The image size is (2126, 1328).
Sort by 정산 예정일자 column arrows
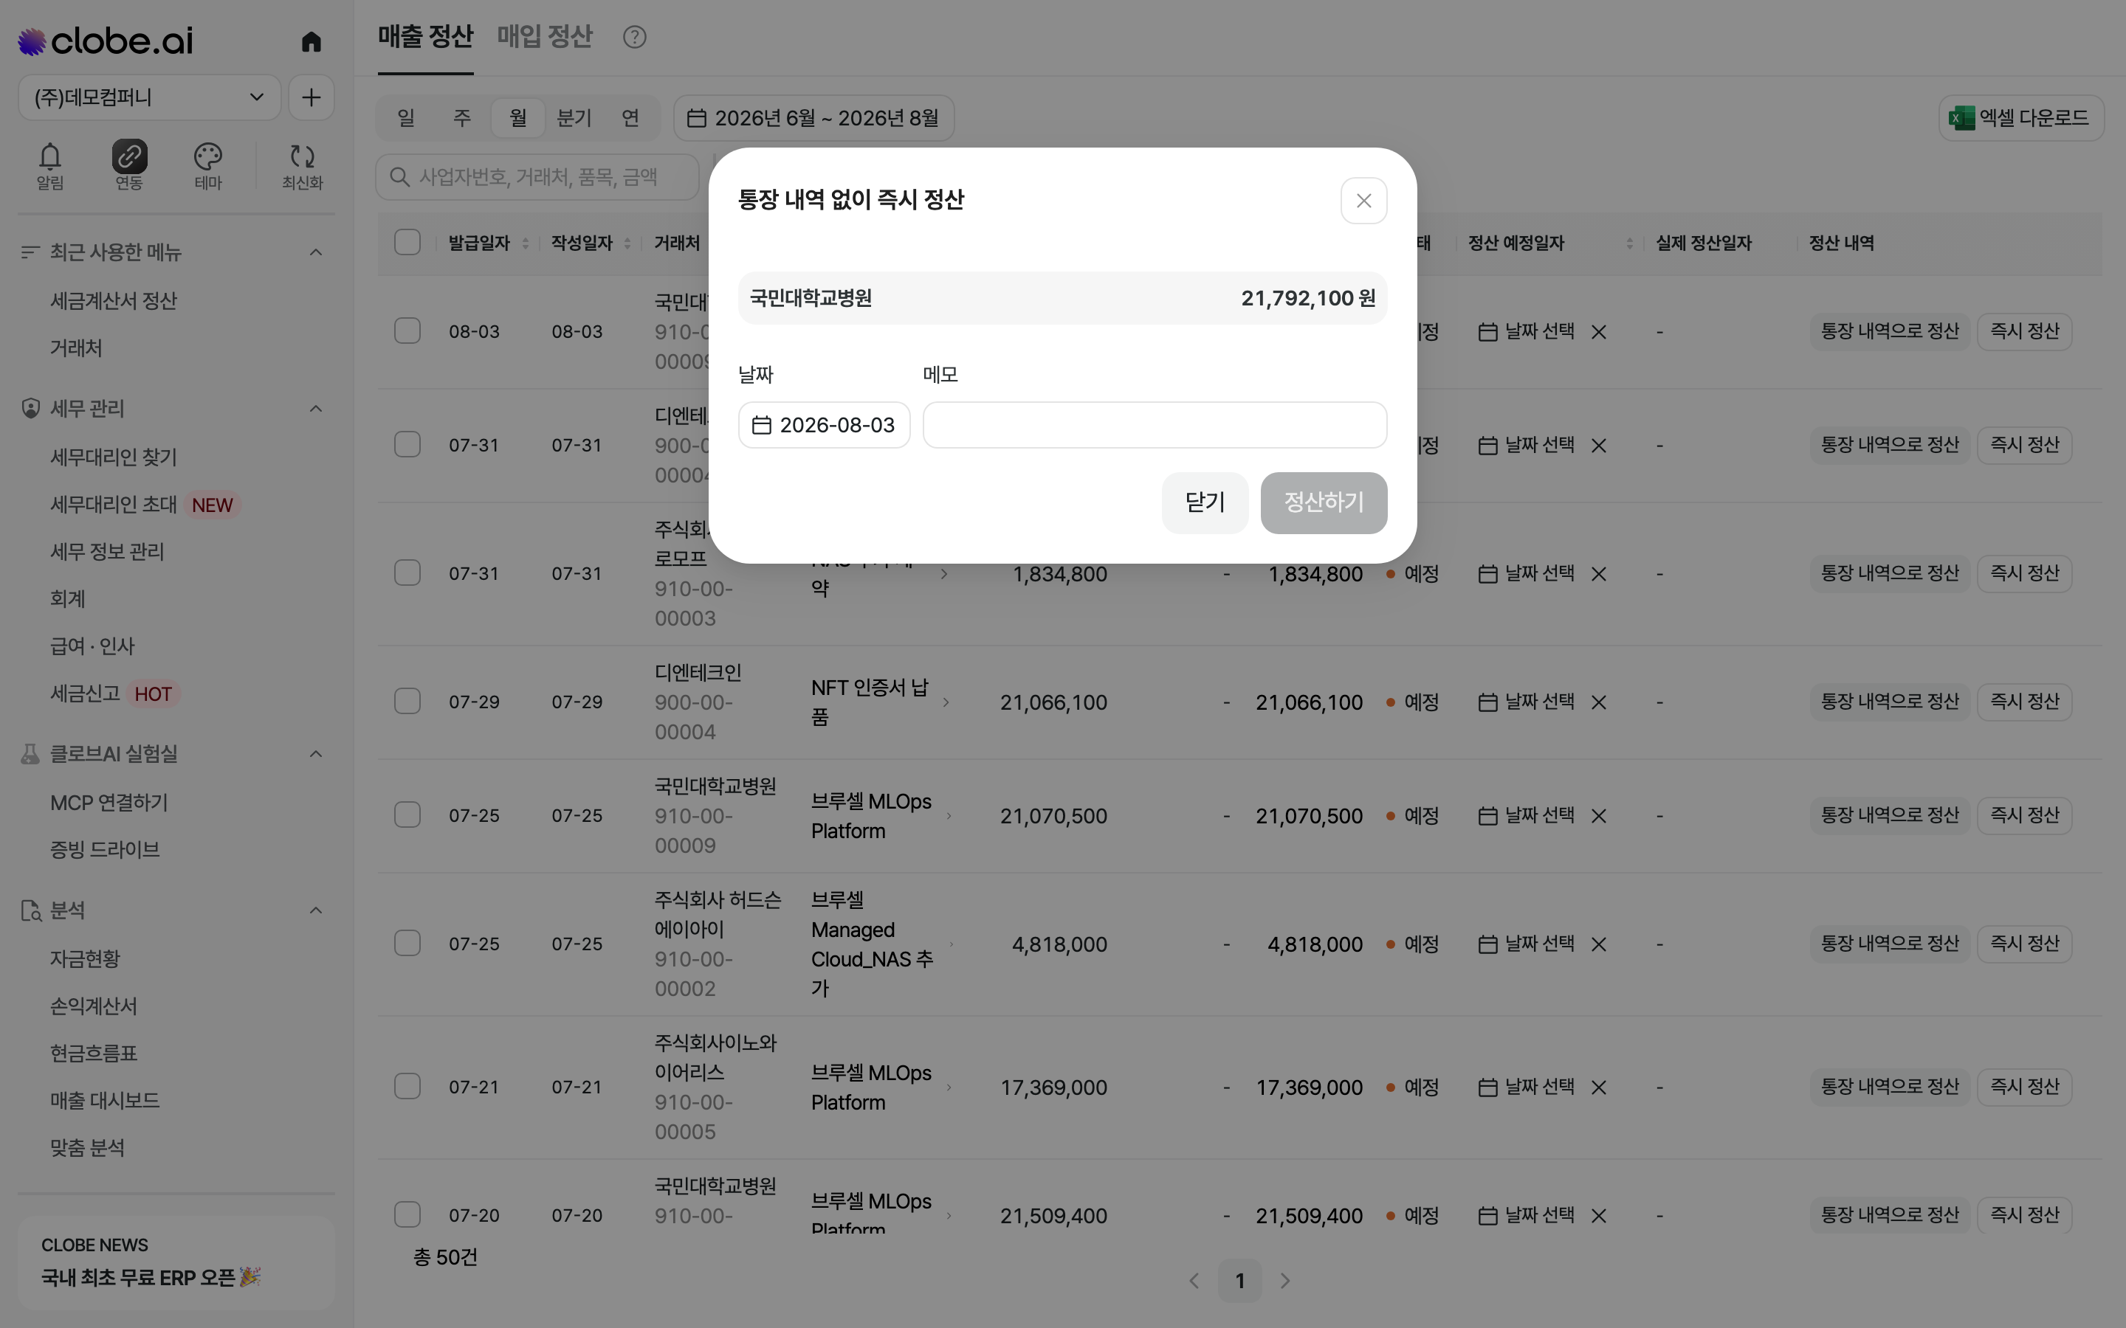(x=1630, y=243)
